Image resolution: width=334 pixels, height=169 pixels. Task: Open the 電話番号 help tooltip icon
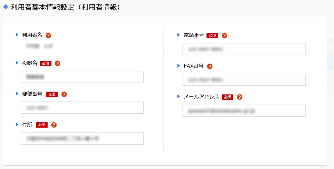click(x=224, y=35)
